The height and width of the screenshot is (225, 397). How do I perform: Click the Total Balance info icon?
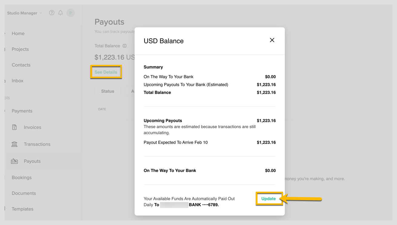tap(125, 46)
